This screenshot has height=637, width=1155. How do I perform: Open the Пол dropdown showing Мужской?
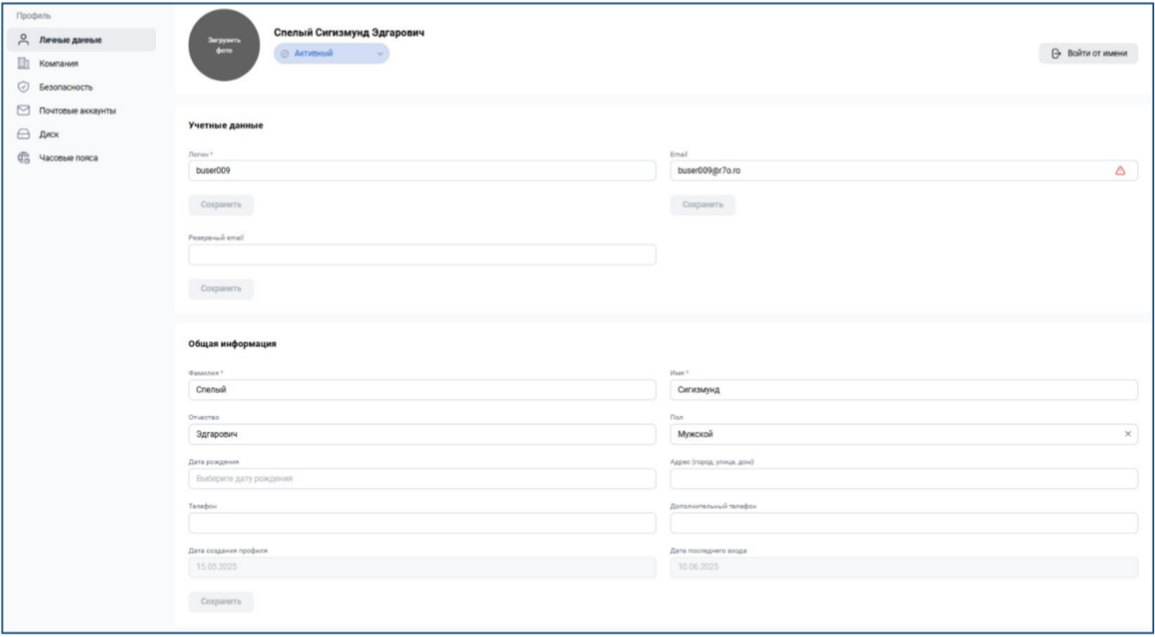[x=904, y=434]
